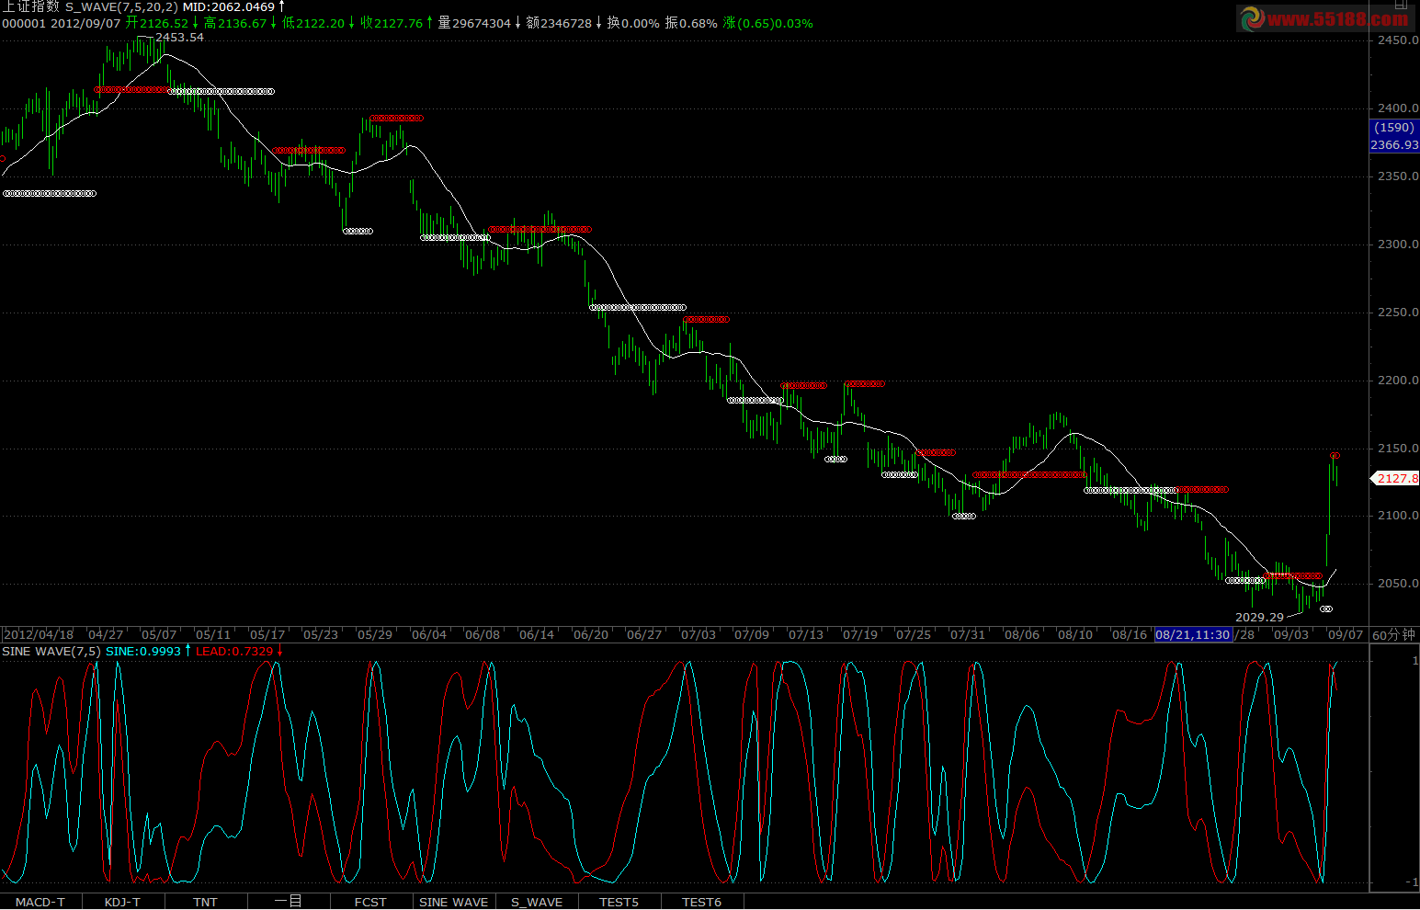Select the TNT indicator tab
This screenshot has width=1420, height=910.
point(205,902)
